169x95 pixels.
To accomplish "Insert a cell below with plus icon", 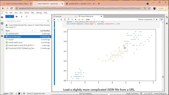I will (58, 20).
